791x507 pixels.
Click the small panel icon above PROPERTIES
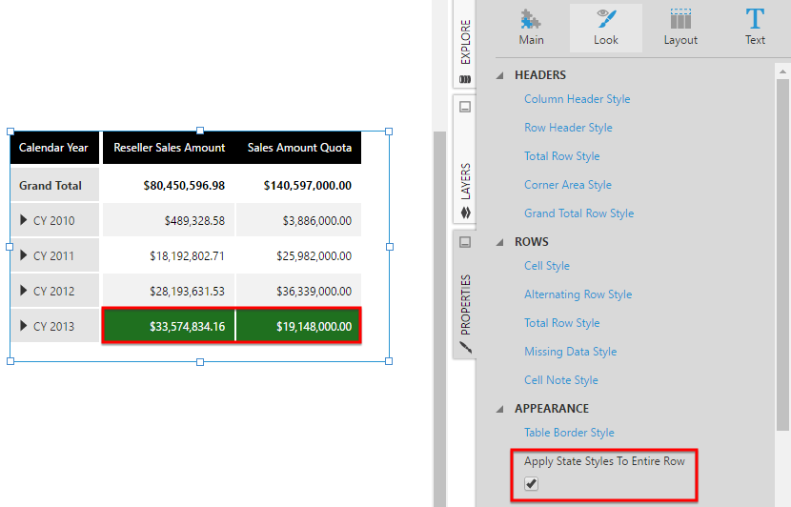point(465,242)
